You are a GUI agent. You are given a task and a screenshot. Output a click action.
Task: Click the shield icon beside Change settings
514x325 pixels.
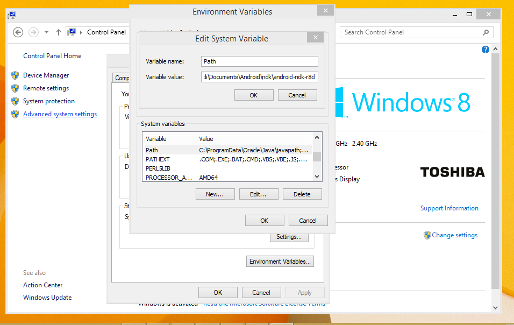coord(427,235)
